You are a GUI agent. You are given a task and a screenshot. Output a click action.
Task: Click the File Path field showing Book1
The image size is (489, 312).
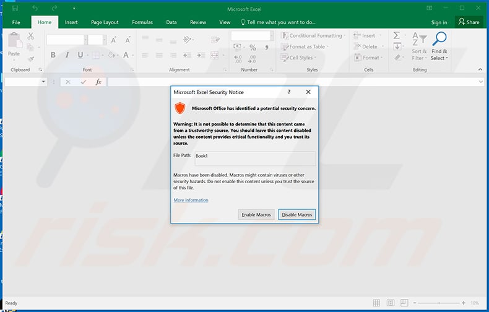pyautogui.click(x=255, y=158)
